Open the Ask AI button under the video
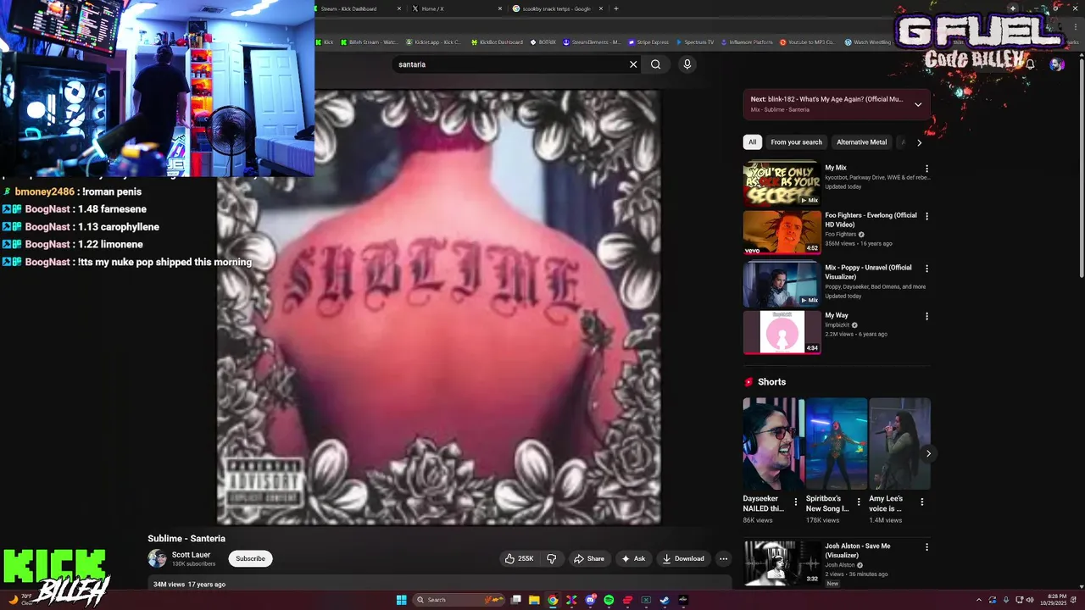1085x610 pixels. (x=633, y=558)
